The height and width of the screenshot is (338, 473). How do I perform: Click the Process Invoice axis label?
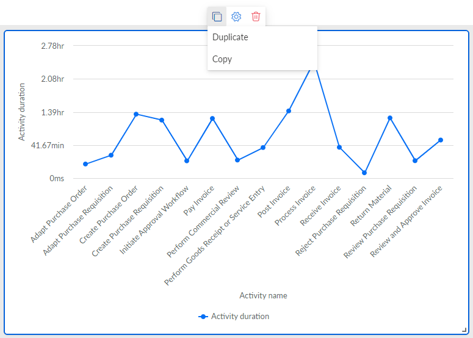pos(295,206)
